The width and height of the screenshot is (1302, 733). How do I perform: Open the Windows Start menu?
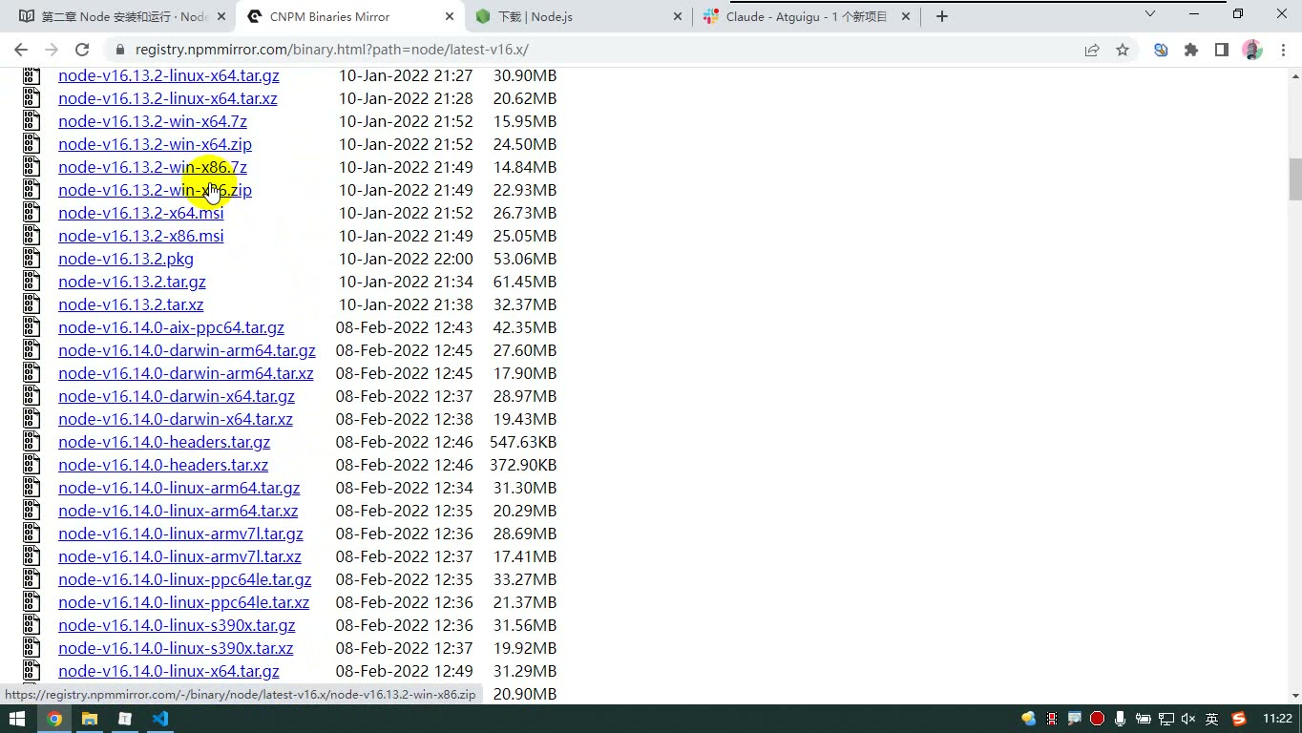pos(17,719)
